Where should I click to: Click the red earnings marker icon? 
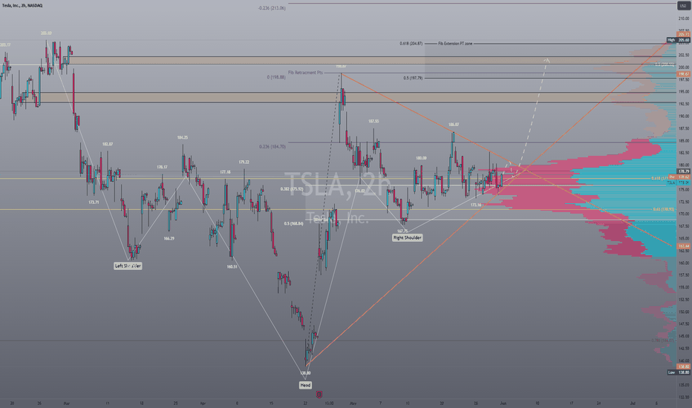coord(319,395)
